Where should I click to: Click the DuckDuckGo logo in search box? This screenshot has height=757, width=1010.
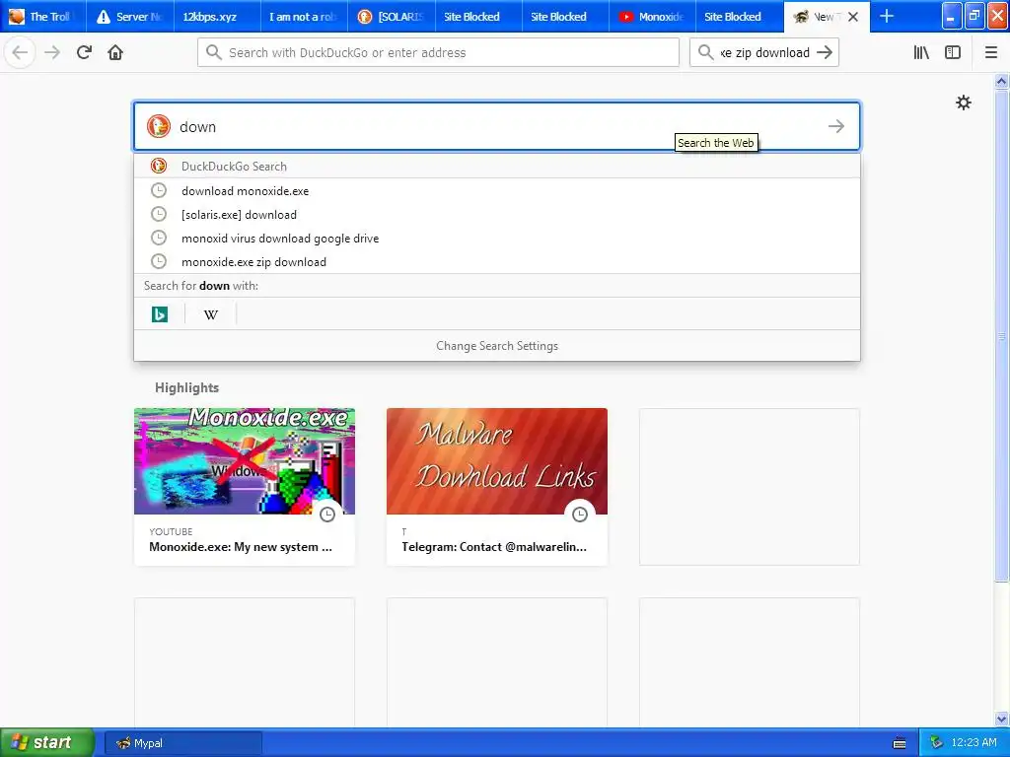(159, 126)
